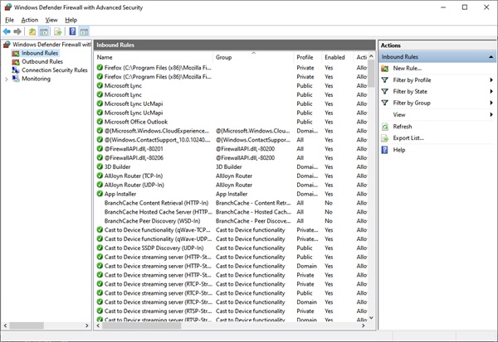Click the Connection Security Rules tree icon
This screenshot has height=342, width=498.
point(16,70)
